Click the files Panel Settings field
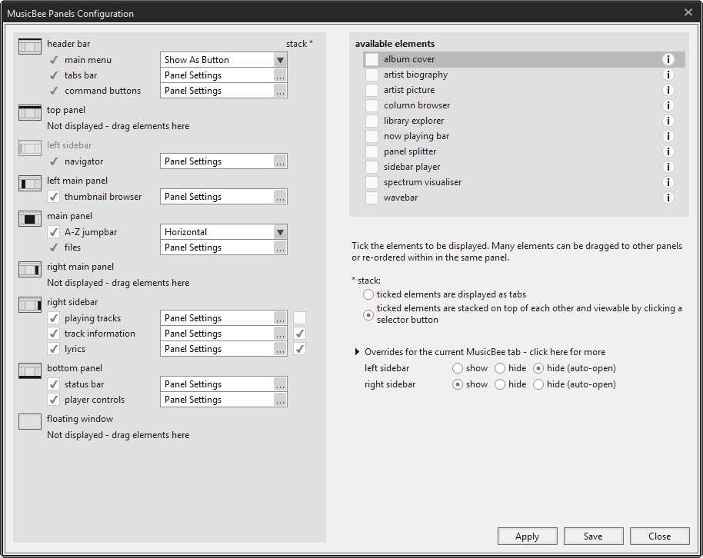 pos(223,247)
